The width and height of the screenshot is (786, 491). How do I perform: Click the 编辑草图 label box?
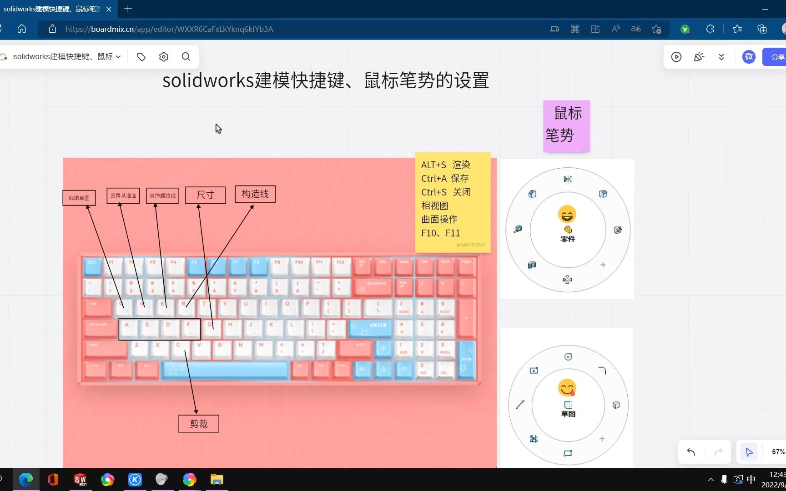coord(79,198)
